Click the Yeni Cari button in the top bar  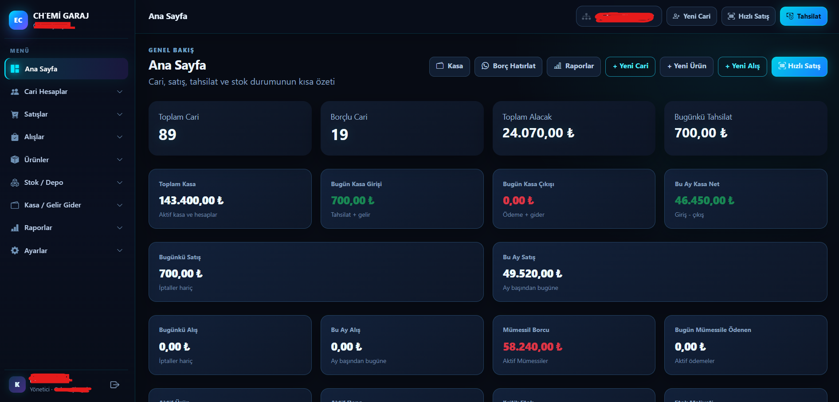[x=692, y=16]
